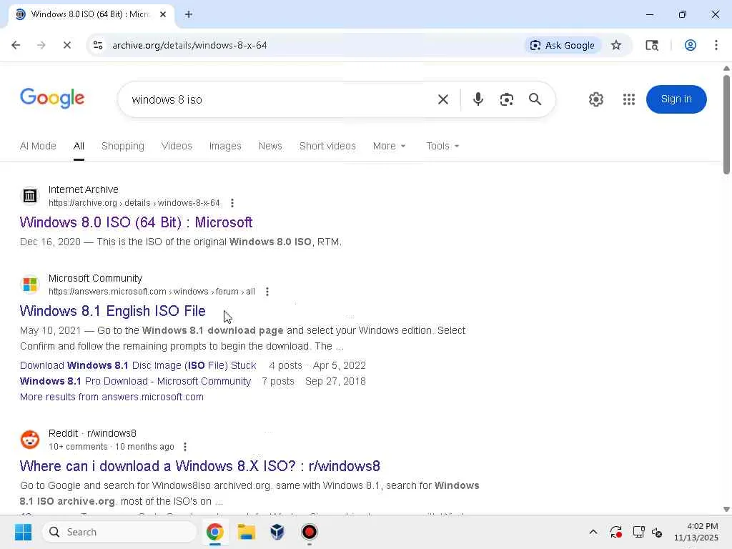This screenshot has height=549, width=732.
Task: Open Windows 8.1 Pro Download - Microsoft Community link
Action: point(135,382)
